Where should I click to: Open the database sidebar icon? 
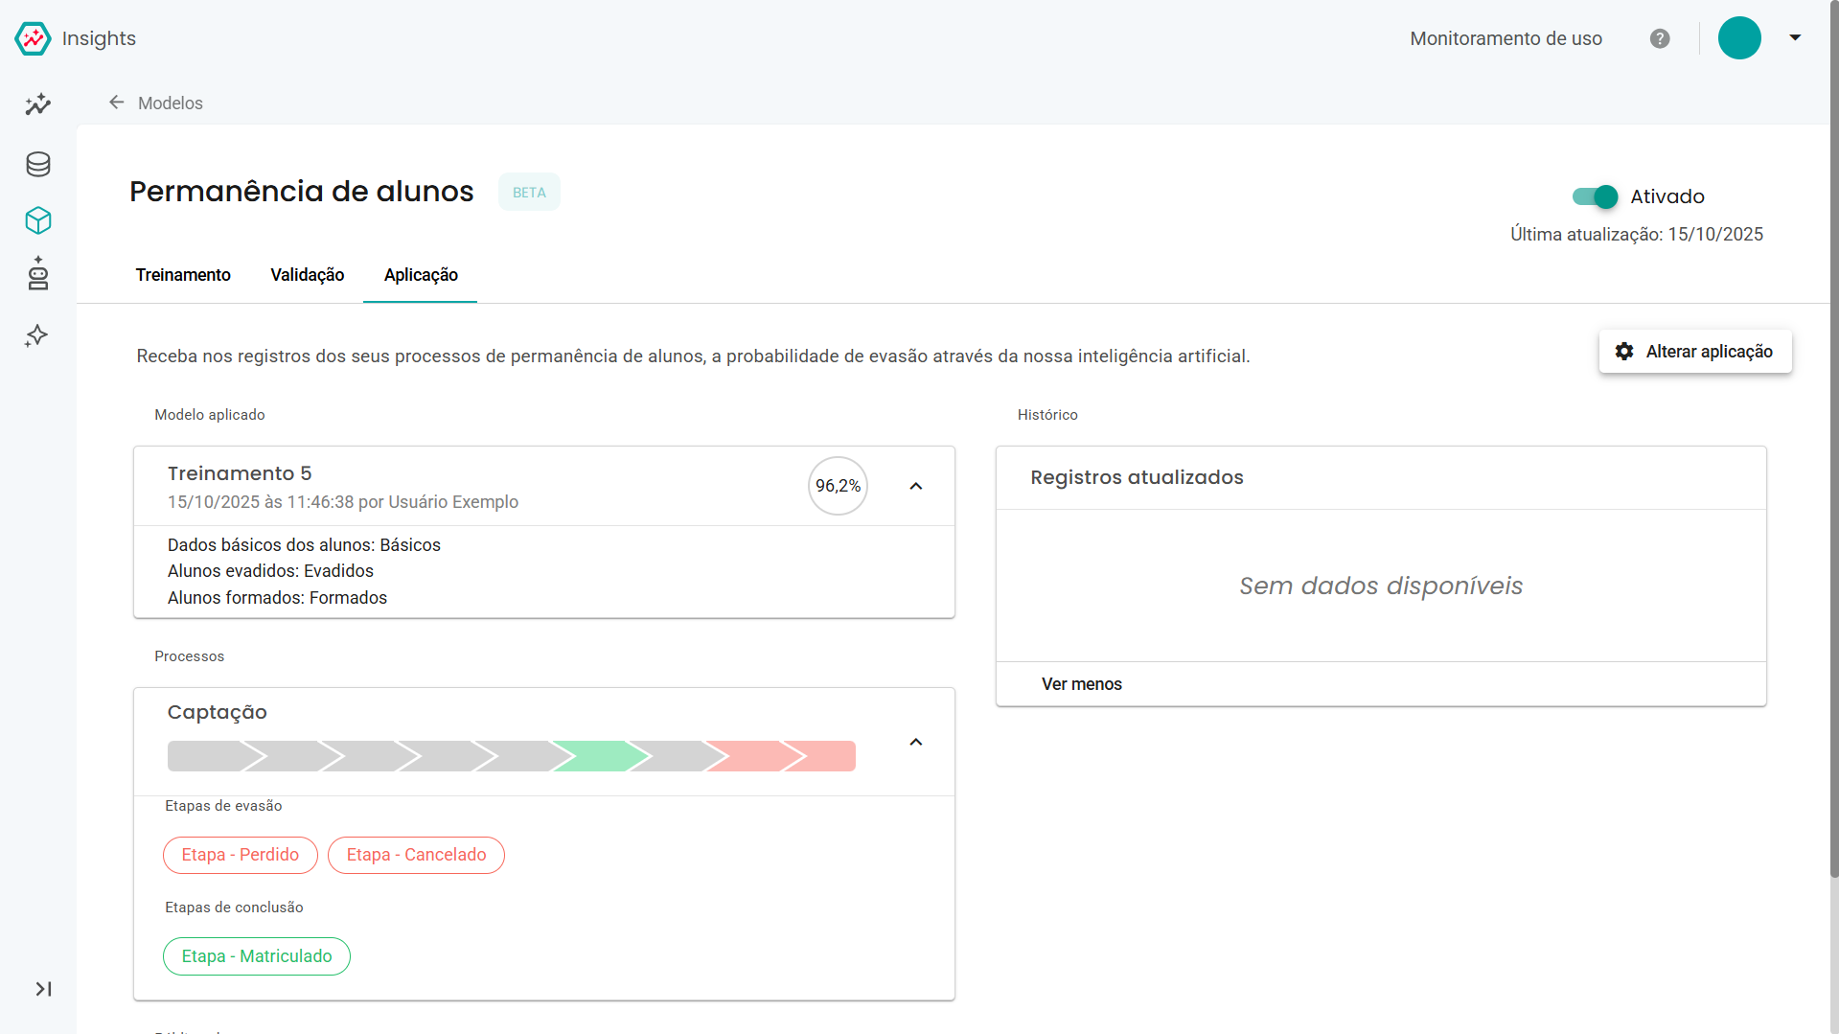[38, 164]
